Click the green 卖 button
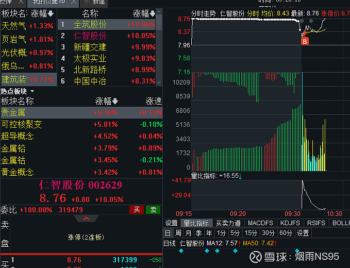This screenshot has width=350, height=268. click(153, 210)
